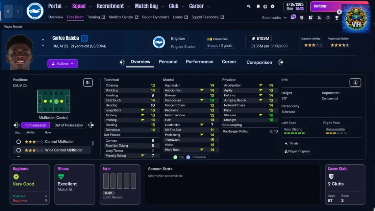
Task: Click the Left Foot Very Strong rating bar
Action: [x=294, y=133]
